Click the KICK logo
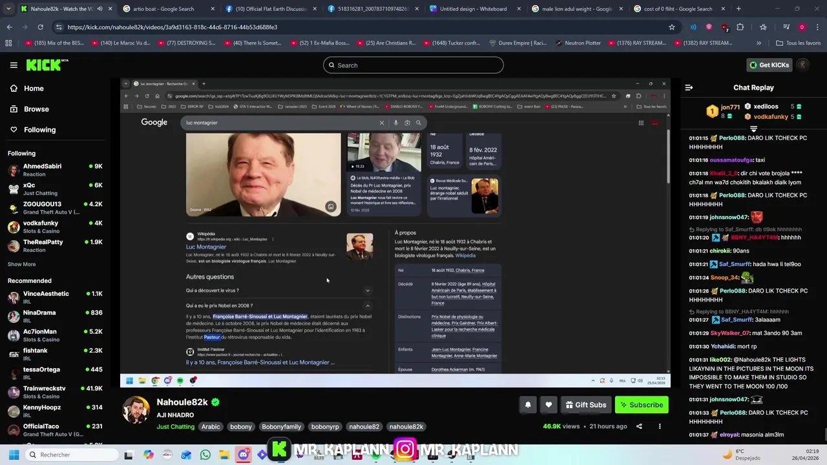 pyautogui.click(x=47, y=65)
